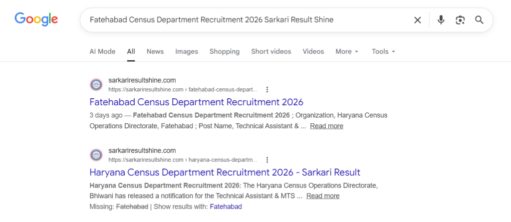
Task: Click the magnifying glass search icon
Action: click(479, 20)
